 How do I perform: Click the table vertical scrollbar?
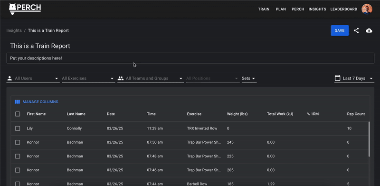point(369,139)
